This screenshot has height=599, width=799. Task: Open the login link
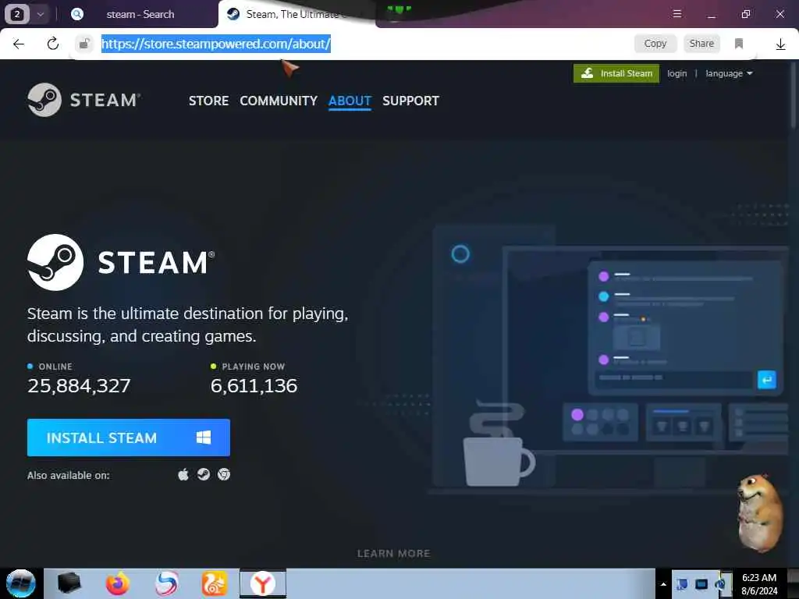pyautogui.click(x=676, y=73)
